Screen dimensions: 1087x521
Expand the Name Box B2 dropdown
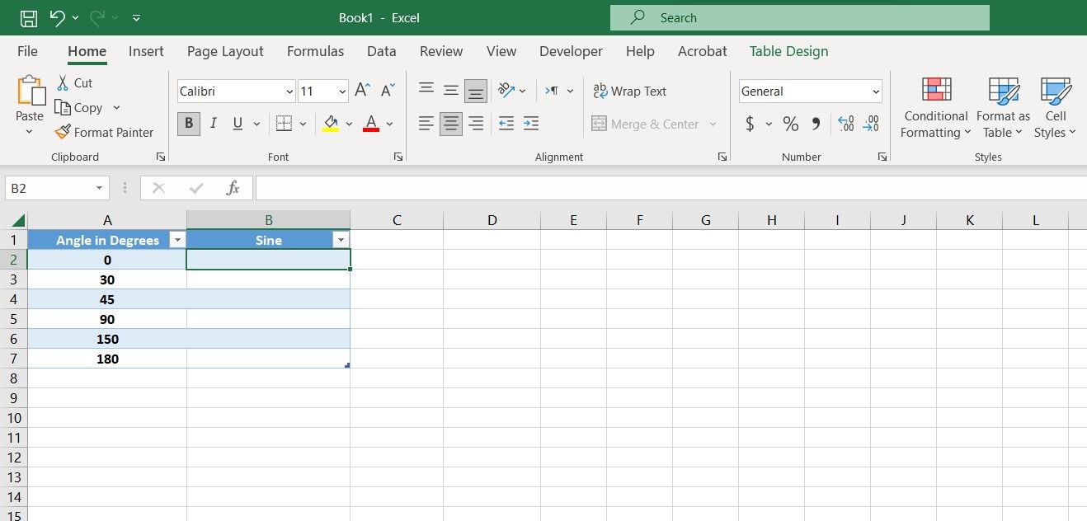[99, 188]
